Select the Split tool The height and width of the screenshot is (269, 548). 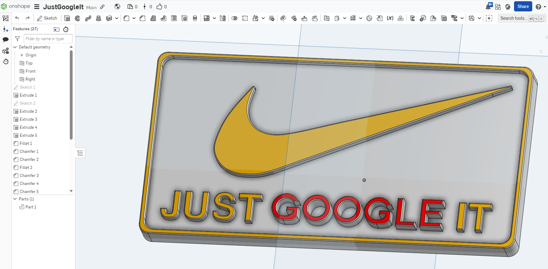pyautogui.click(x=245, y=18)
